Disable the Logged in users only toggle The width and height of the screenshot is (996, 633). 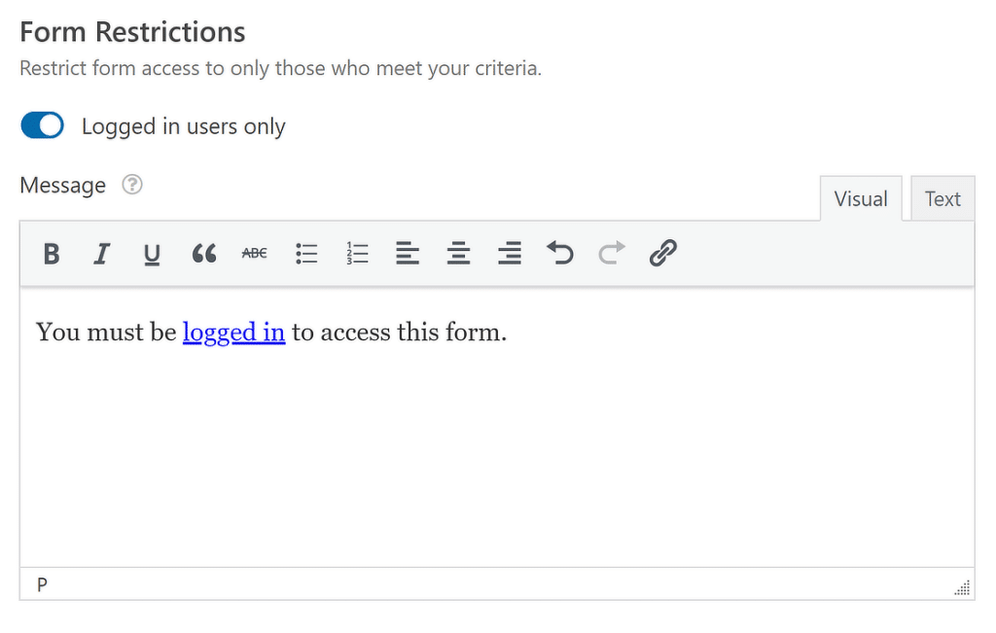point(41,124)
